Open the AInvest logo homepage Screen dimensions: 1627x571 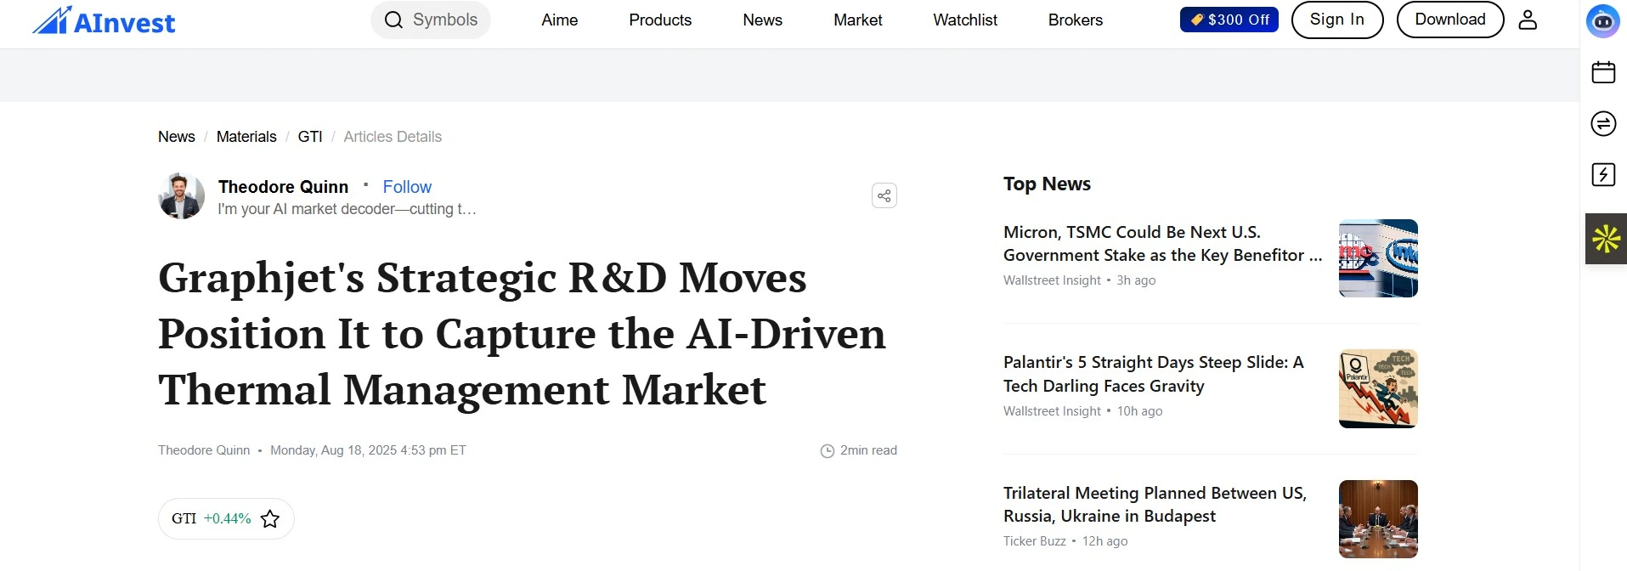[x=104, y=20]
